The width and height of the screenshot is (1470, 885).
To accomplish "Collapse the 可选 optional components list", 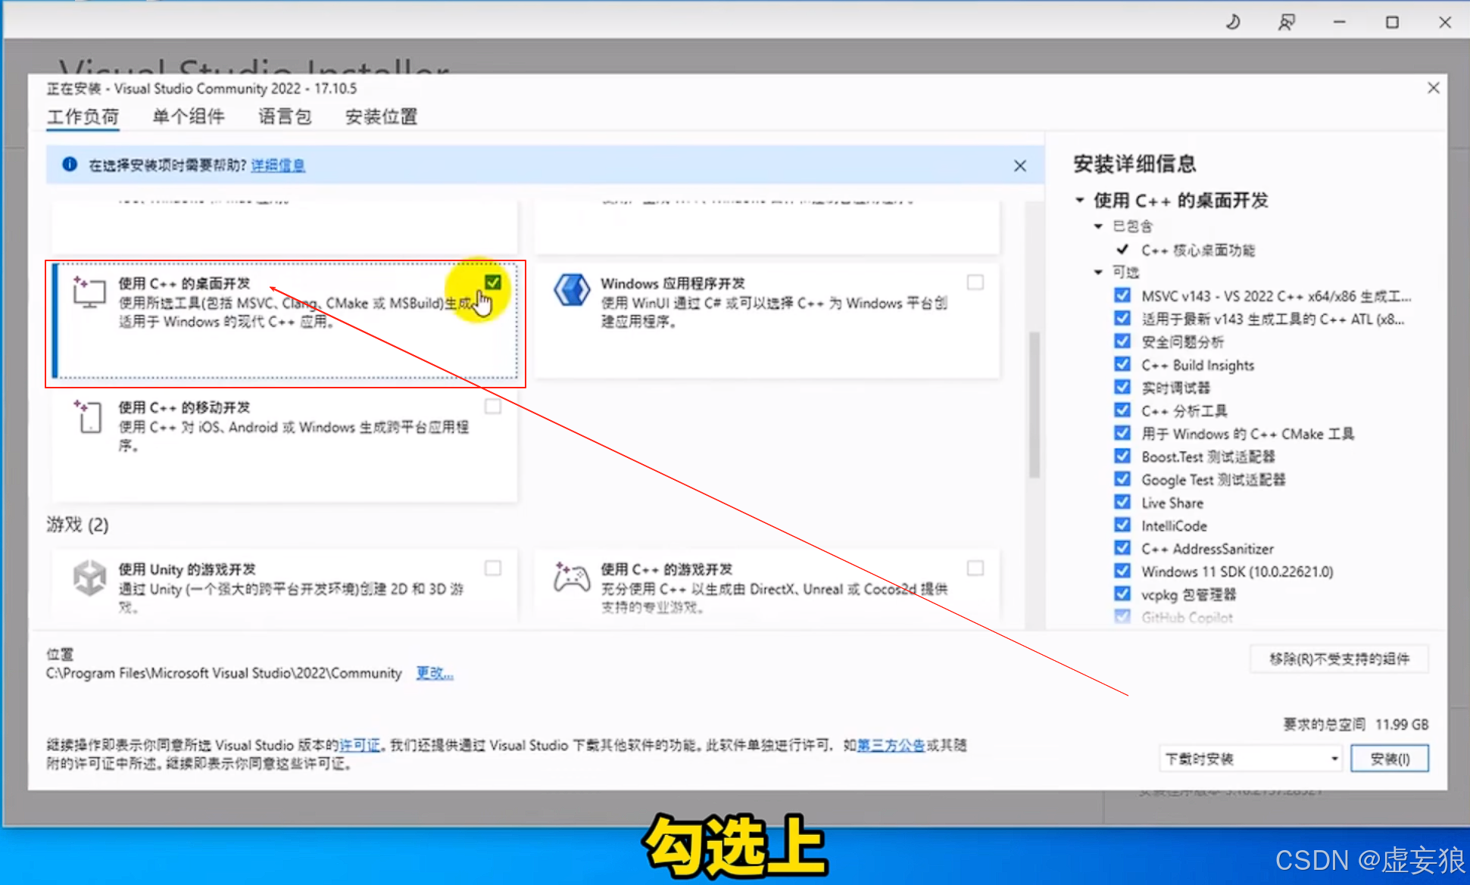I will 1099,273.
